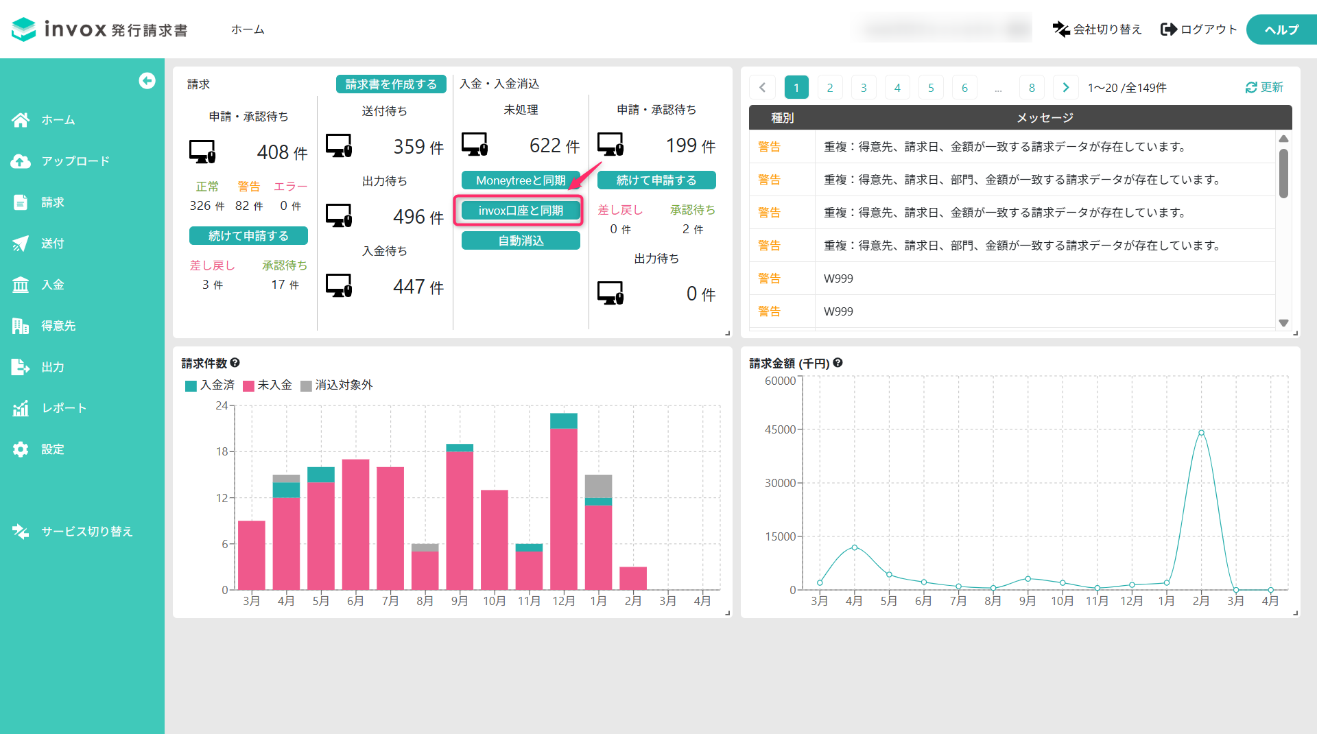This screenshot has width=1317, height=734.
Task: Click the 請求金額 help question mark icon
Action: click(838, 363)
